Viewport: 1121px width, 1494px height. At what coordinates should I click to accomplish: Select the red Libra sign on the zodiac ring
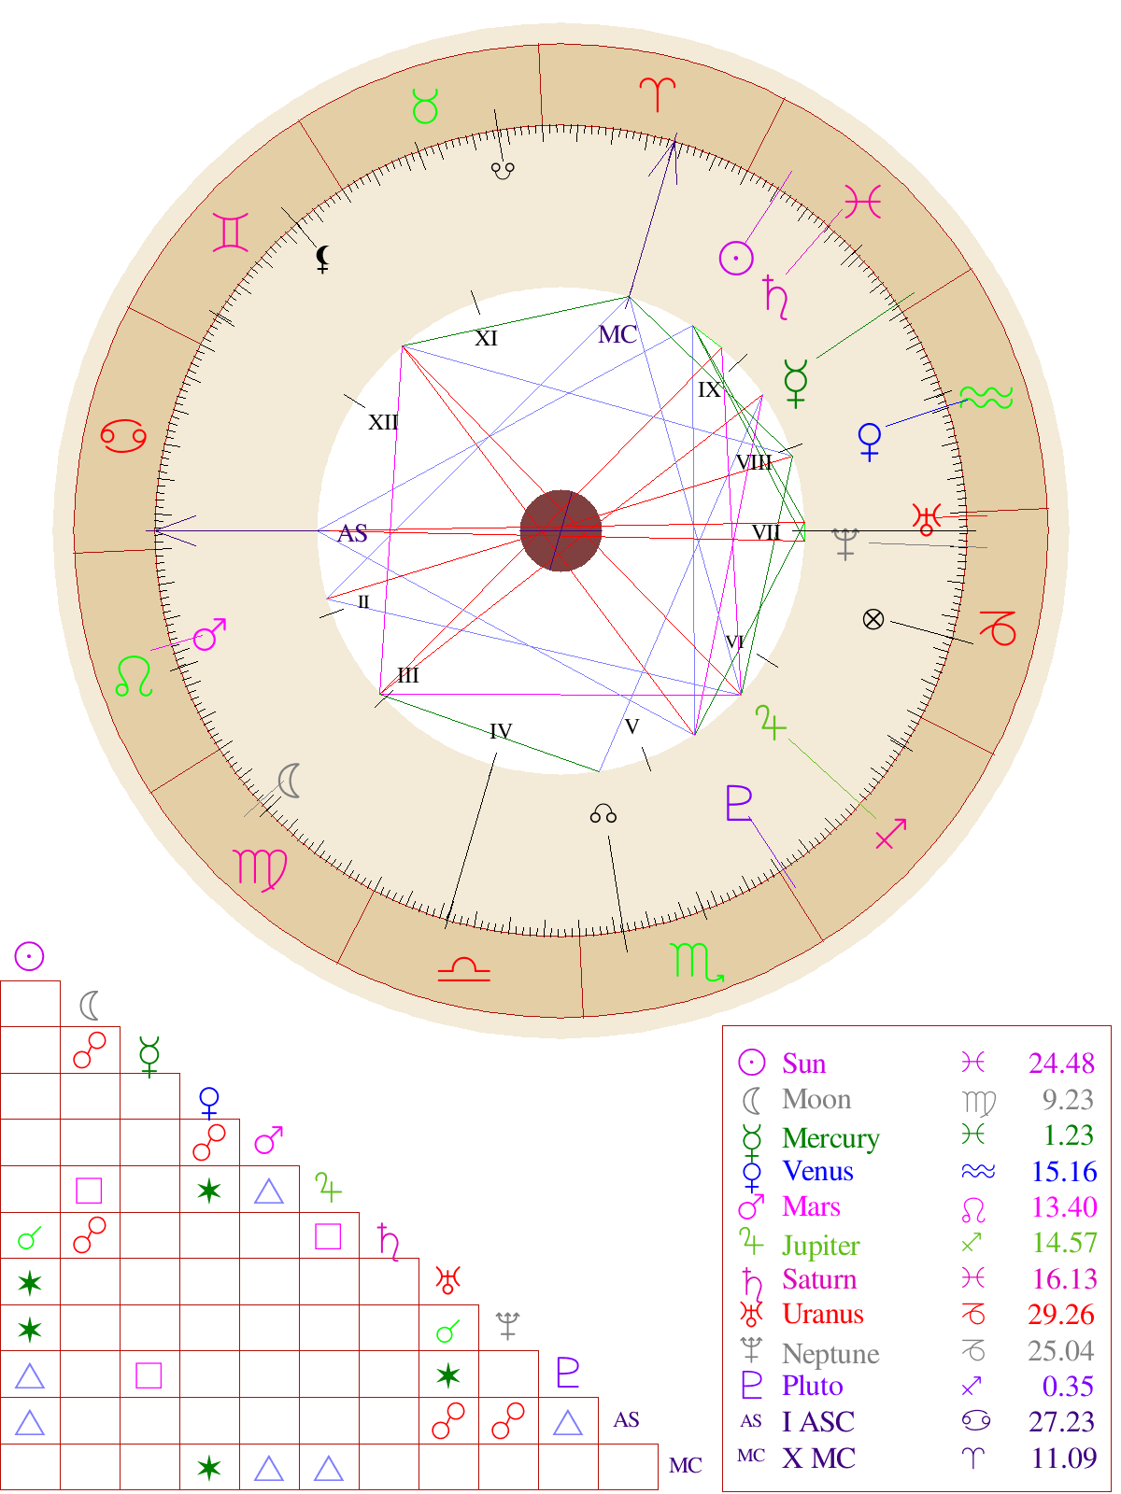click(463, 970)
